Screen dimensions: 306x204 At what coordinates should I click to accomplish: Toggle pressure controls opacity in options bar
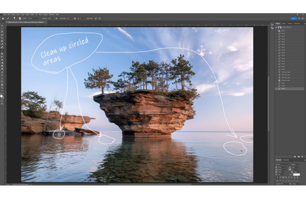pos(56,18)
